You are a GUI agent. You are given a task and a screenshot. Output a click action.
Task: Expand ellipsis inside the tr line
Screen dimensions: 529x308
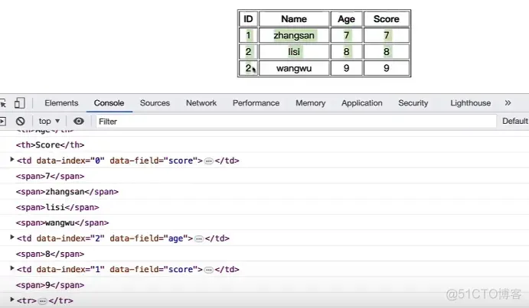coord(43,301)
